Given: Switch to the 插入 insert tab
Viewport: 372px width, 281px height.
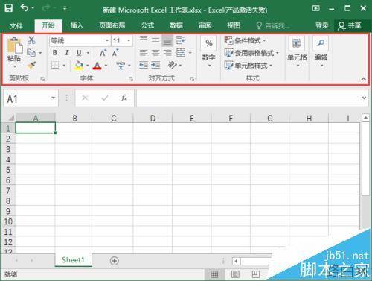Looking at the screenshot, I should click(77, 25).
